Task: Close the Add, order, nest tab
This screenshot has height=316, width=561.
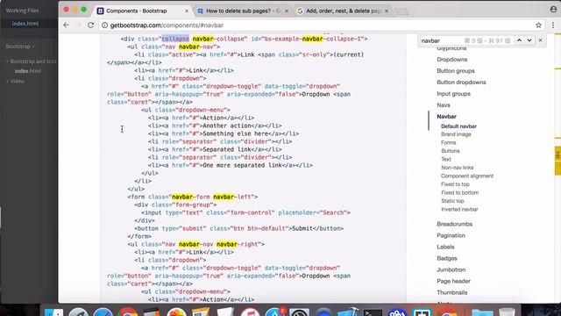Action: tap(387, 11)
